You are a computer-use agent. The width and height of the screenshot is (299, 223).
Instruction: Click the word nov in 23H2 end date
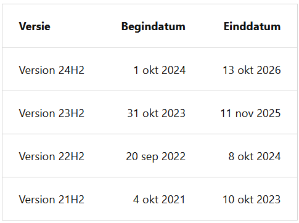244,113
